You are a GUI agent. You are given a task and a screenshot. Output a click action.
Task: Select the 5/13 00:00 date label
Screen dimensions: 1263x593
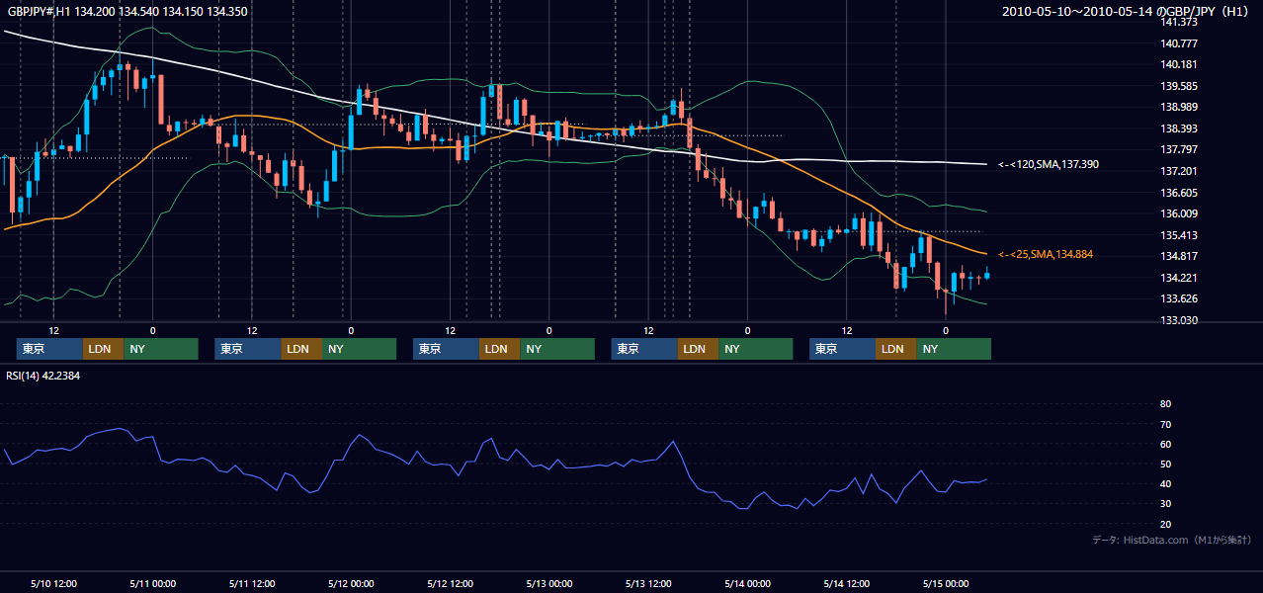click(548, 583)
